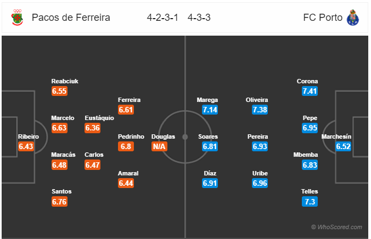Open FC Porto team name link
This screenshot has height=239, width=371.
pyautogui.click(x=323, y=18)
